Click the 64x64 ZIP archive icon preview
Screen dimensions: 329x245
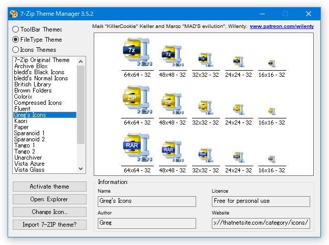tap(137, 100)
